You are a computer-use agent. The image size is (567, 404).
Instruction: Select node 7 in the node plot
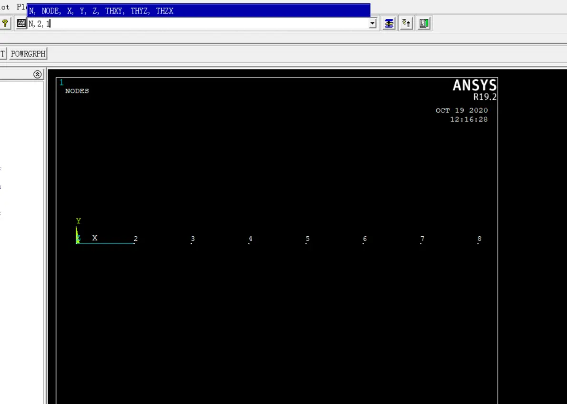tap(421, 243)
